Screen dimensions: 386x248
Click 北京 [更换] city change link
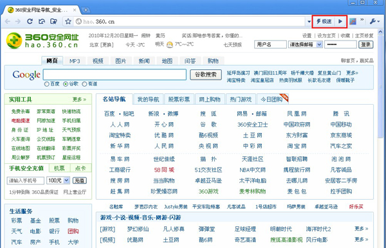(102, 45)
